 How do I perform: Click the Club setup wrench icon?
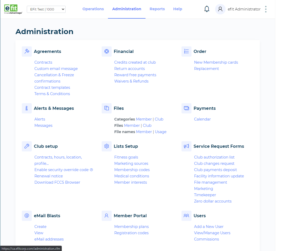pyautogui.click(x=27, y=146)
